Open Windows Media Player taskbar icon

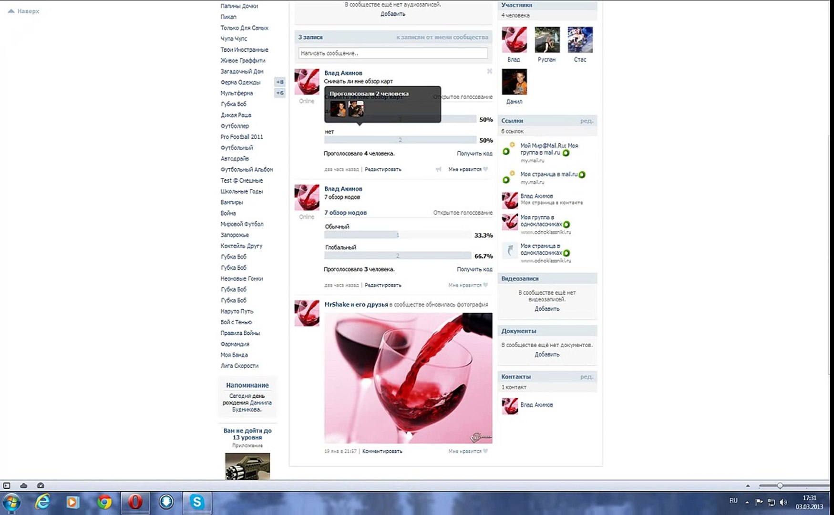[72, 502]
